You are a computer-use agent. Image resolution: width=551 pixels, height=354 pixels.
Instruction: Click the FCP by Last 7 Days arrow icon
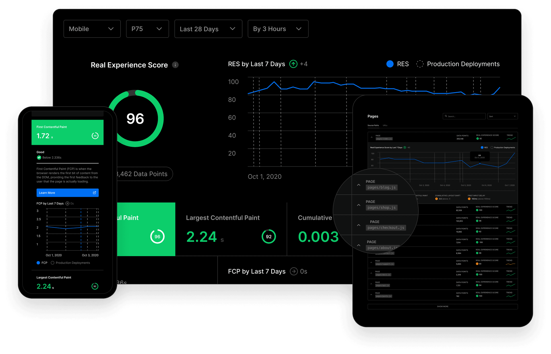click(294, 271)
